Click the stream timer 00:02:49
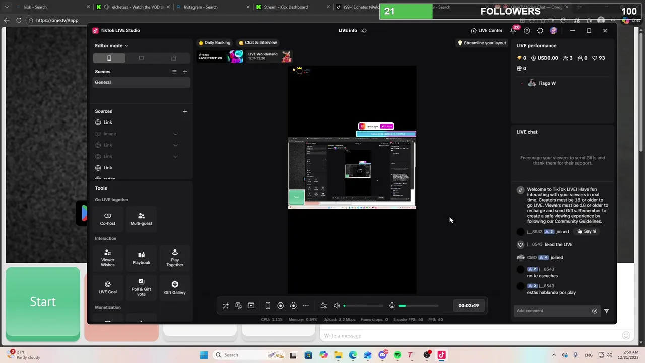The image size is (645, 363). click(468, 305)
